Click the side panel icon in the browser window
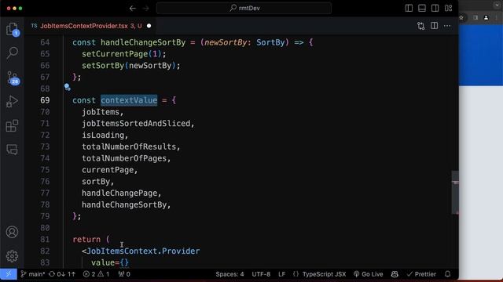 click(x=475, y=18)
